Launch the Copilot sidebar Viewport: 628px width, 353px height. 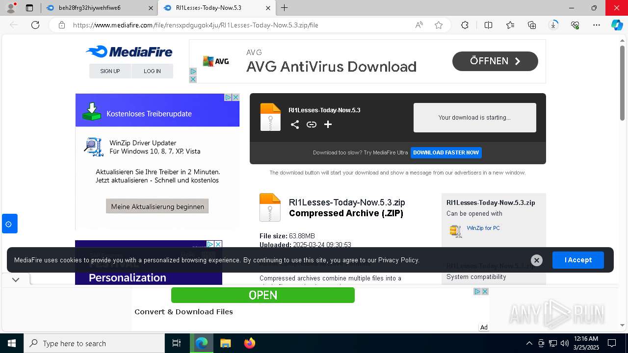[617, 25]
